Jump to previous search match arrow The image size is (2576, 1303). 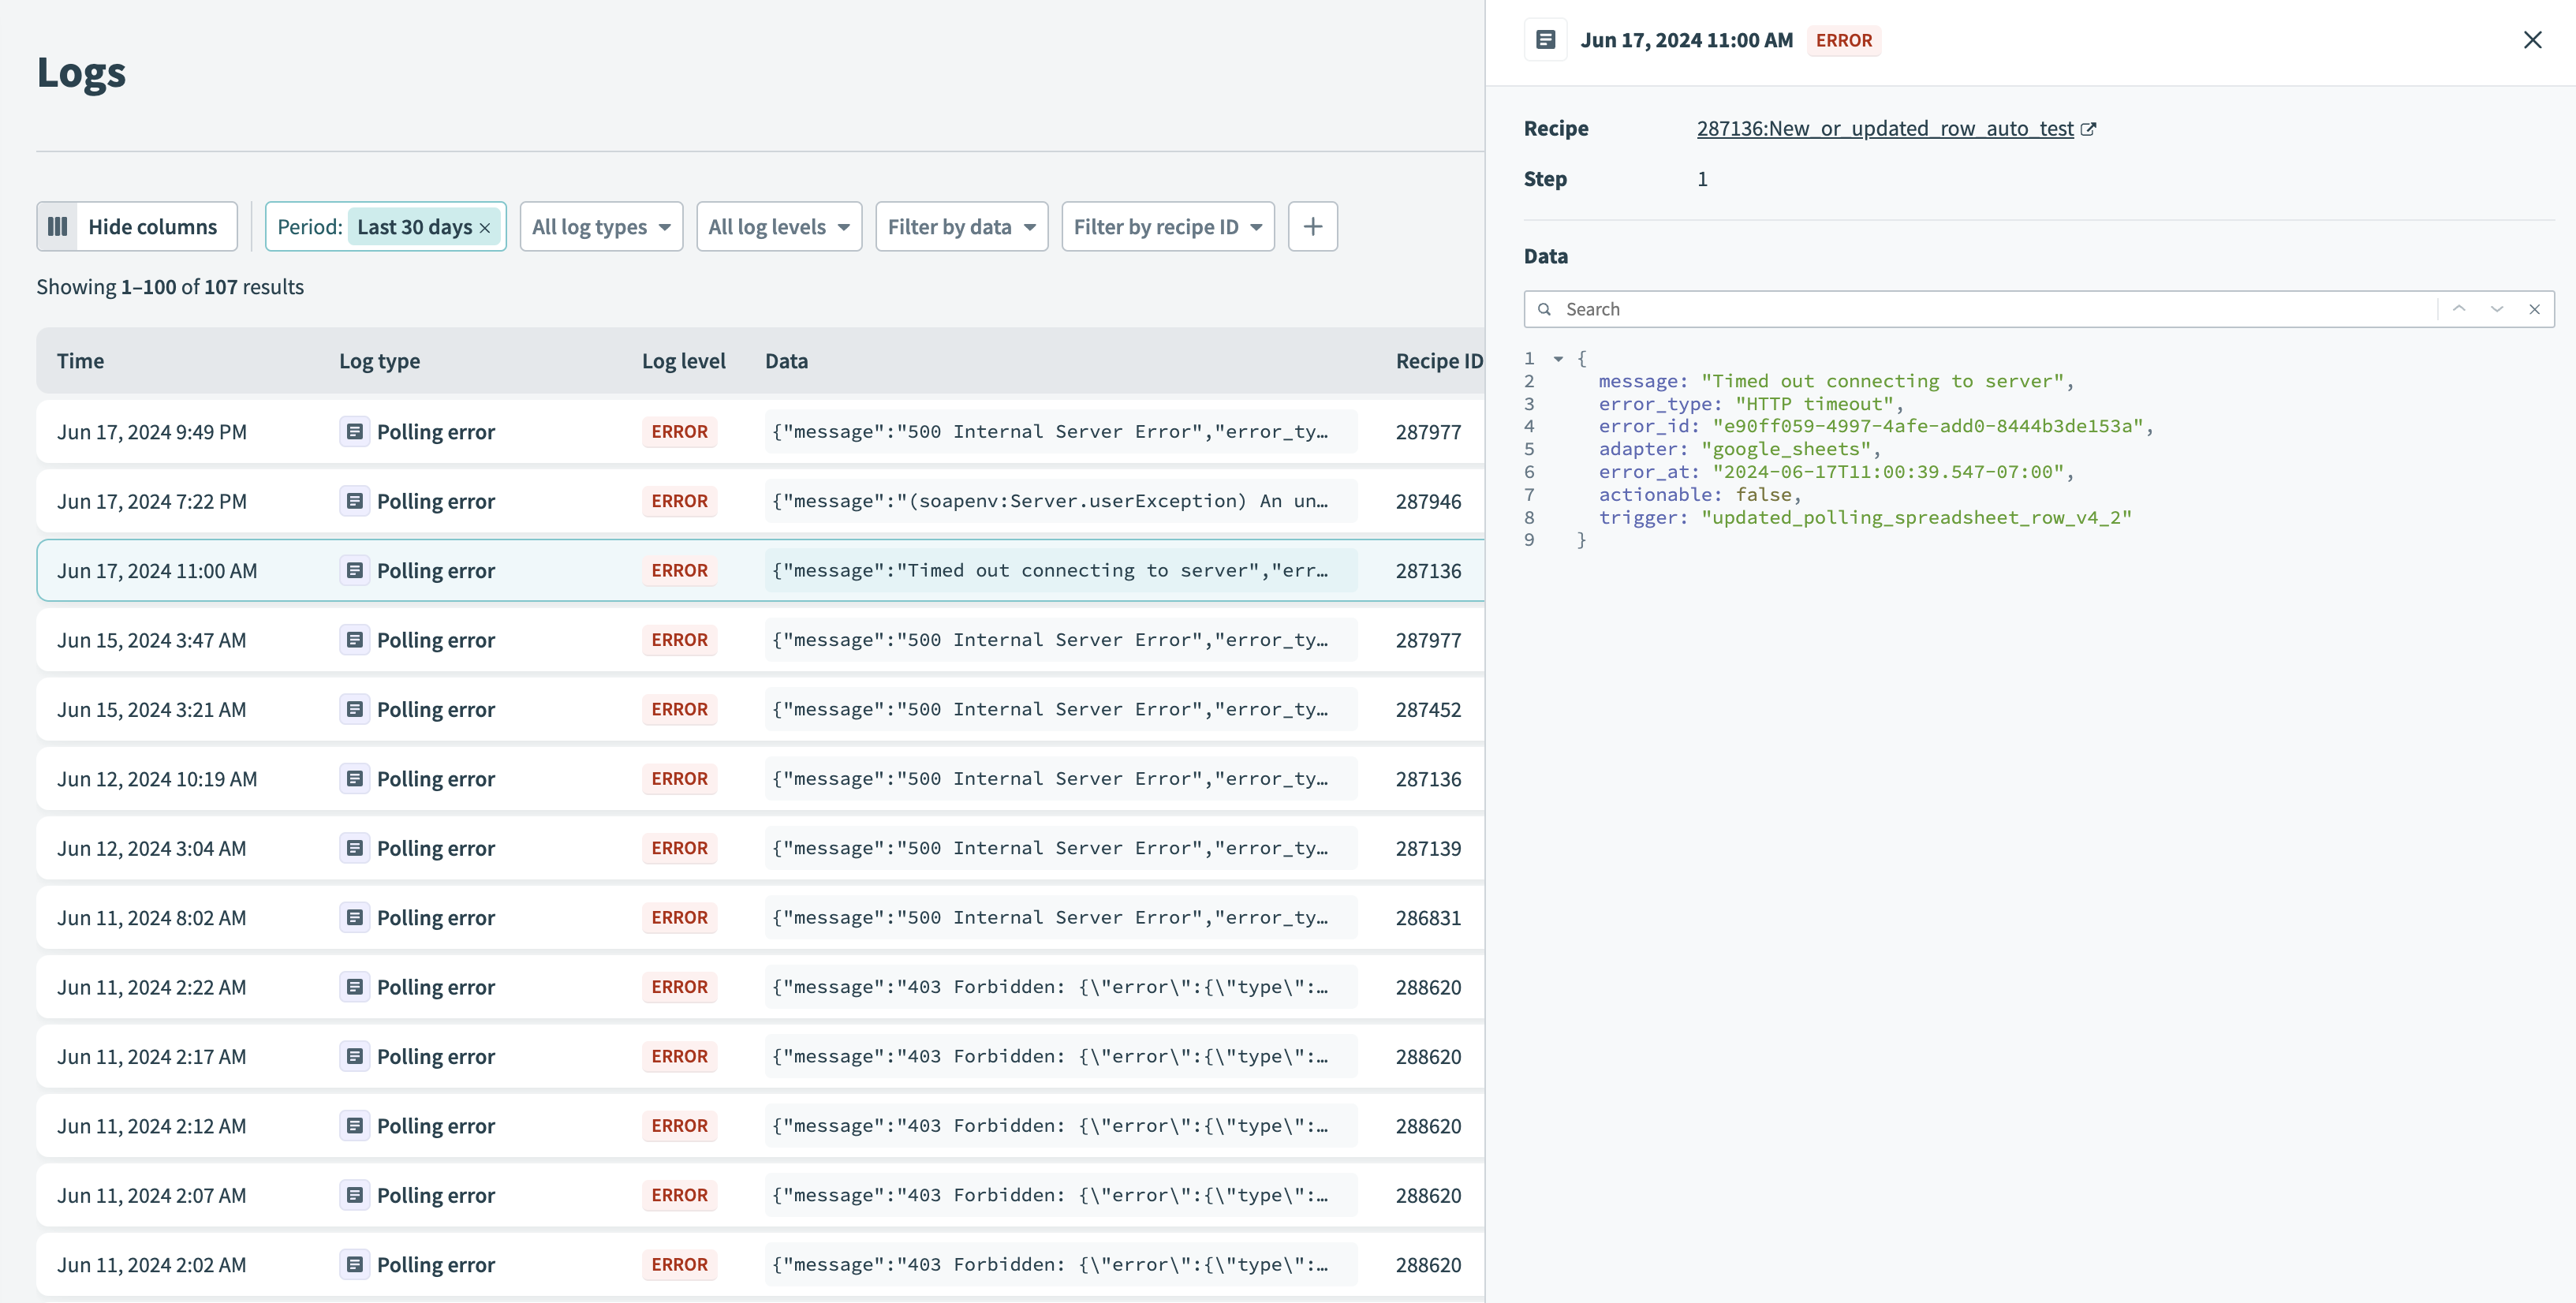(x=2459, y=309)
